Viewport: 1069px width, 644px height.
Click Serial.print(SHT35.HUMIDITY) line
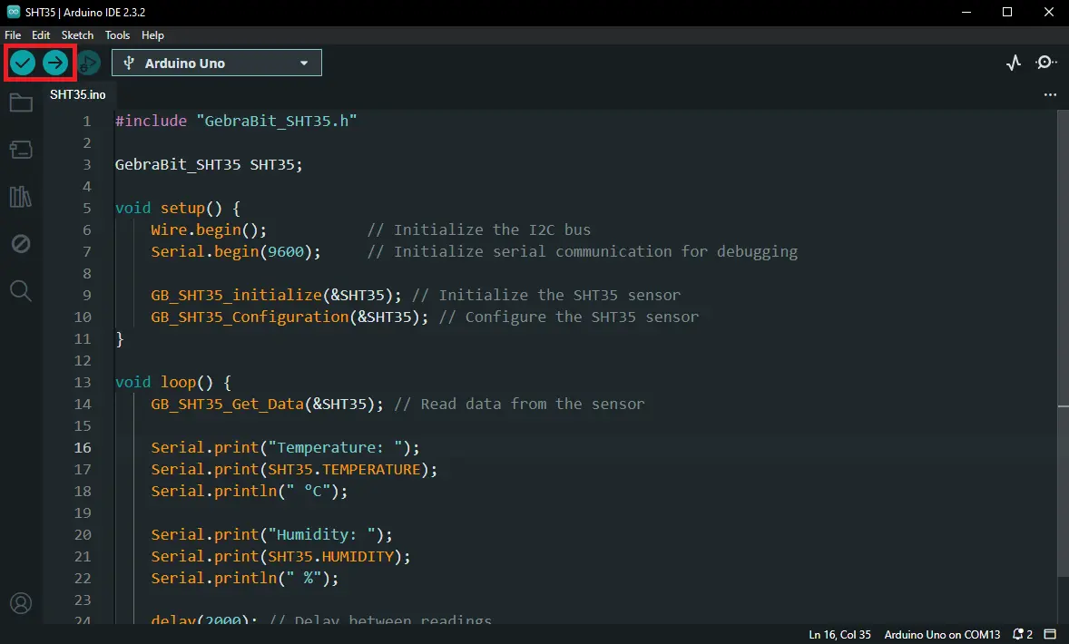pyautogui.click(x=281, y=557)
